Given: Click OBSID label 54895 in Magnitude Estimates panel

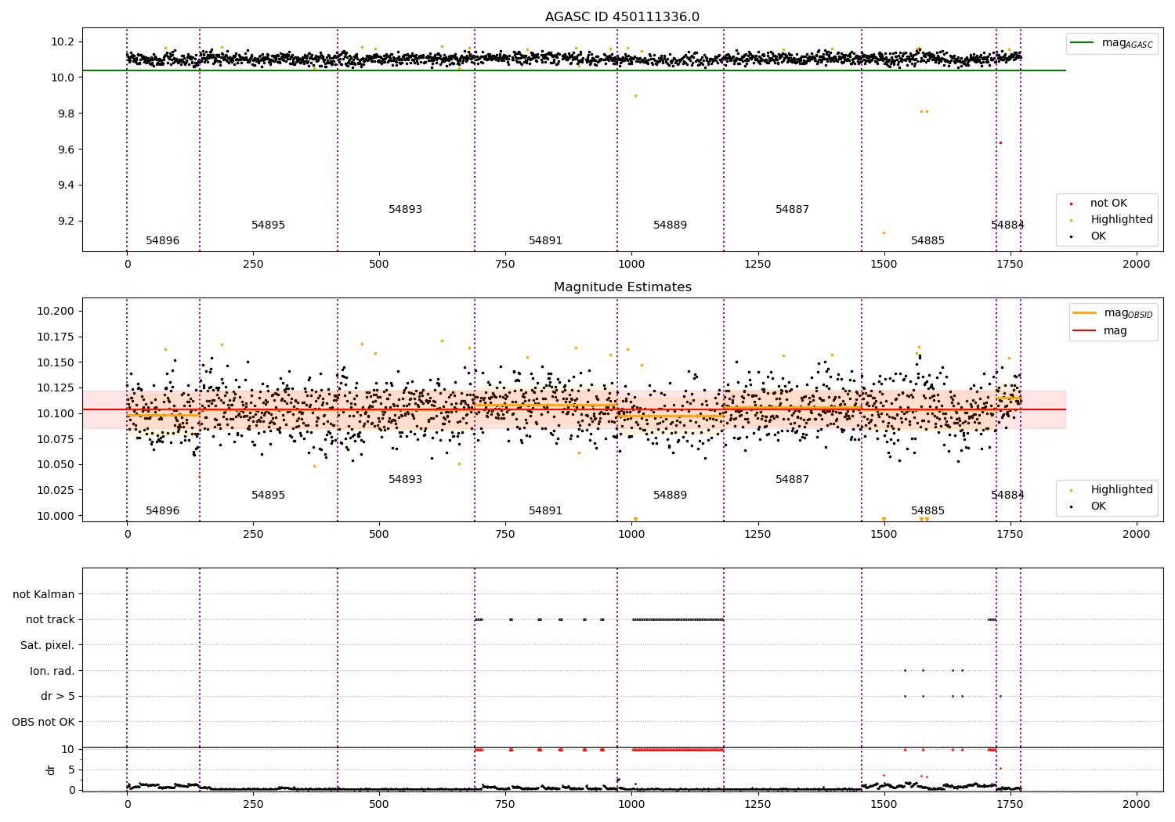Looking at the screenshot, I should 268,496.
